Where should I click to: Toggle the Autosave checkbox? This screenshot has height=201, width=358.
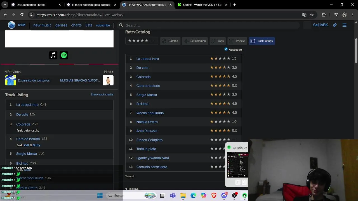226,49
